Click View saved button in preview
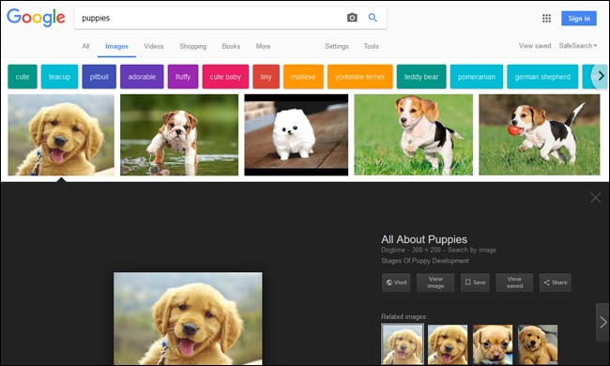Image resolution: width=610 pixels, height=366 pixels. coord(514,282)
